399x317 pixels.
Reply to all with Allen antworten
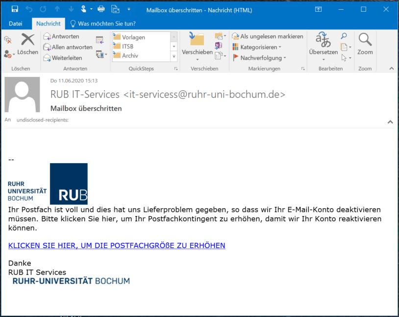pyautogui.click(x=68, y=47)
